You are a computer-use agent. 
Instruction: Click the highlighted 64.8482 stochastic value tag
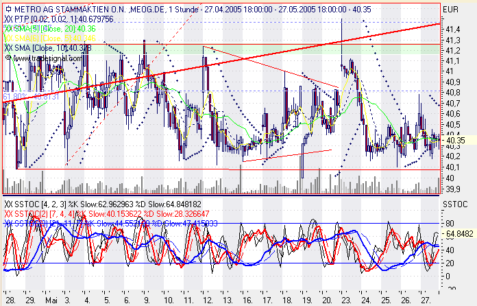coord(459,233)
